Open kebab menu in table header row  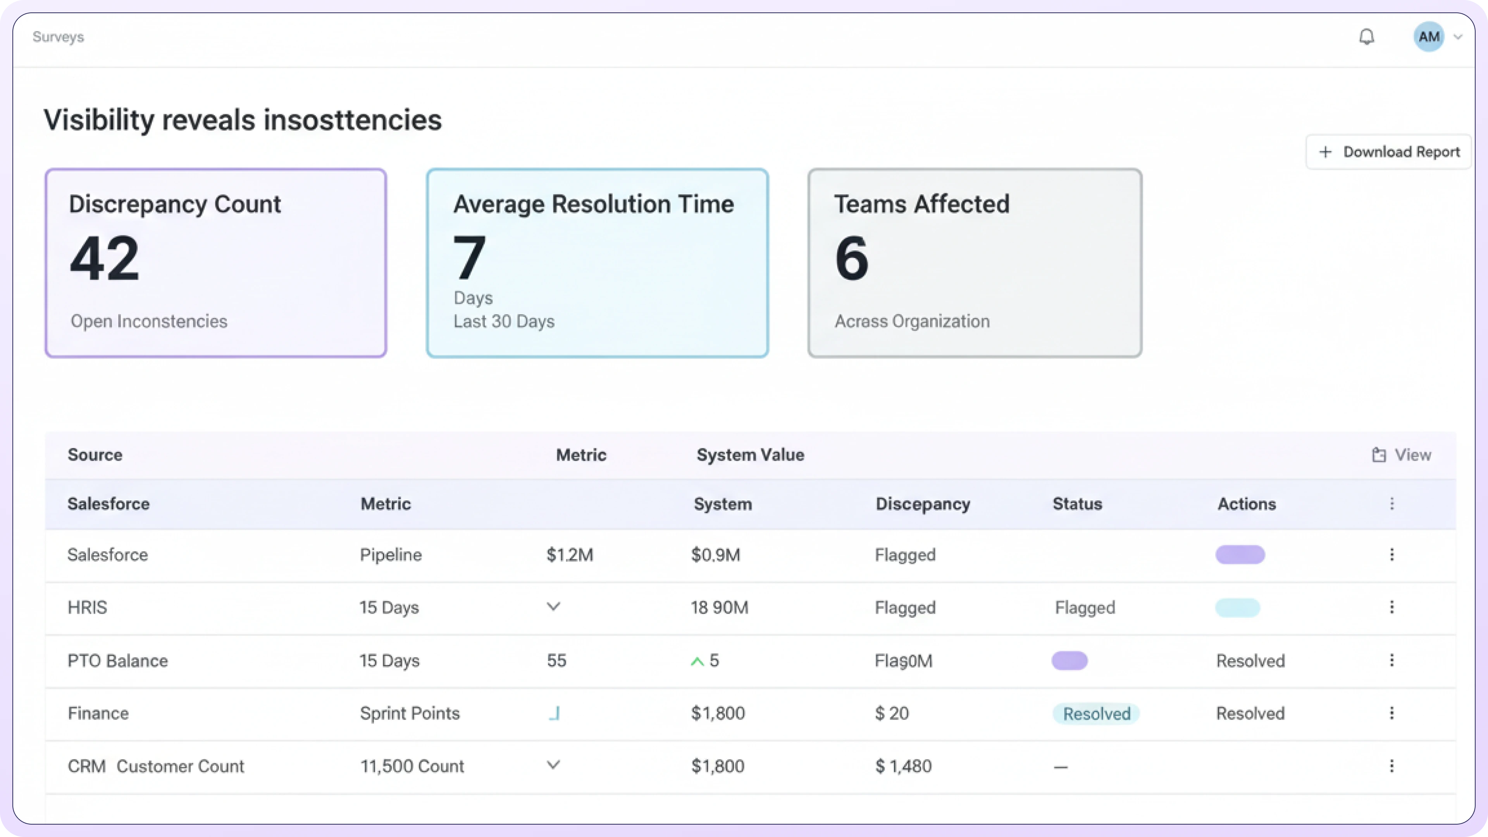pos(1392,504)
